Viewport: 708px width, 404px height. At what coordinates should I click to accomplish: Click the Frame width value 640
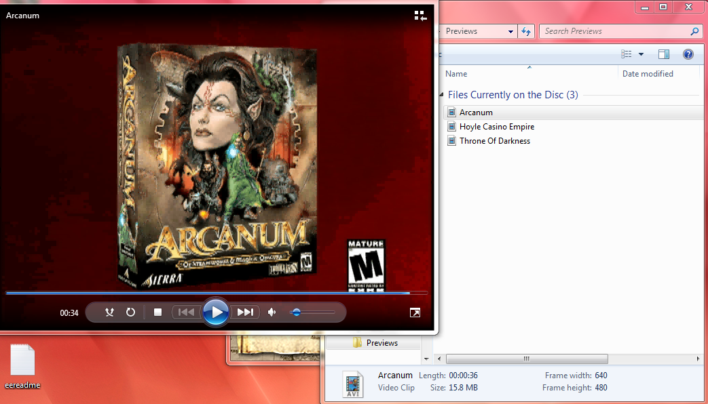[601, 376]
